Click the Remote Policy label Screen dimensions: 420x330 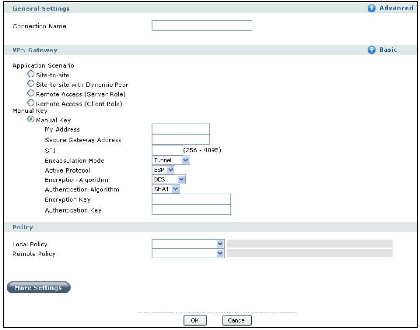(x=34, y=254)
